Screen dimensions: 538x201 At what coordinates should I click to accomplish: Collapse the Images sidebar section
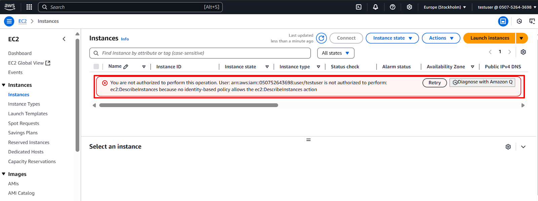(x=4, y=174)
